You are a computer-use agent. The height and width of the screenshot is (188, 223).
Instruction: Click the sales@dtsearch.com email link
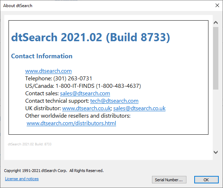click(85, 93)
